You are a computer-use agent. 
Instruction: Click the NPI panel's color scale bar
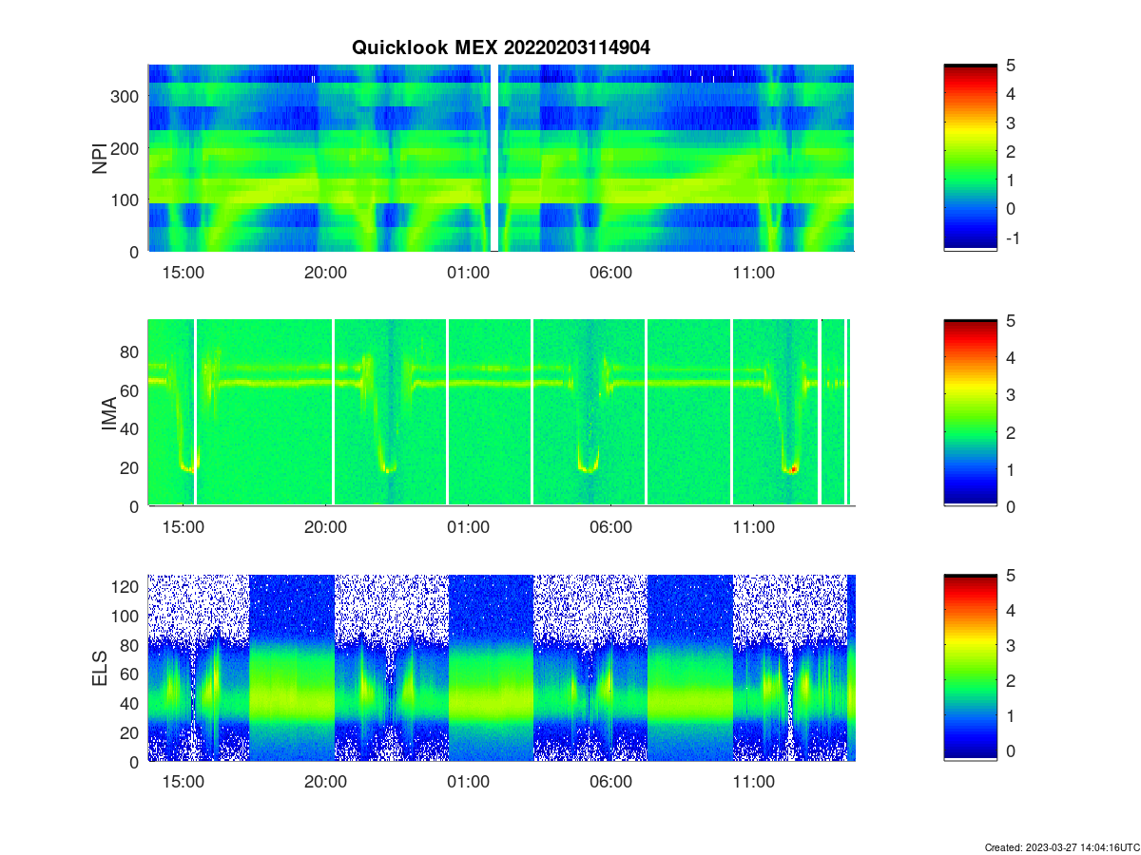970,158
